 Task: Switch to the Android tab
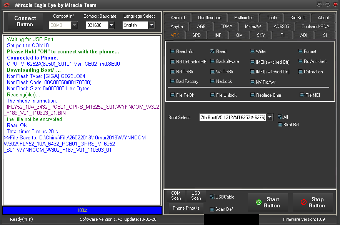tap(178, 18)
